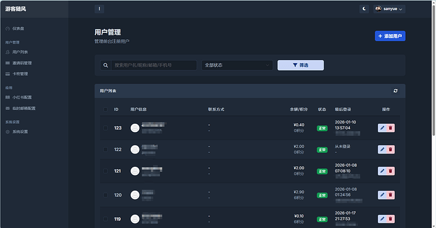Click the 正常 status badge for user 122

[322, 150]
